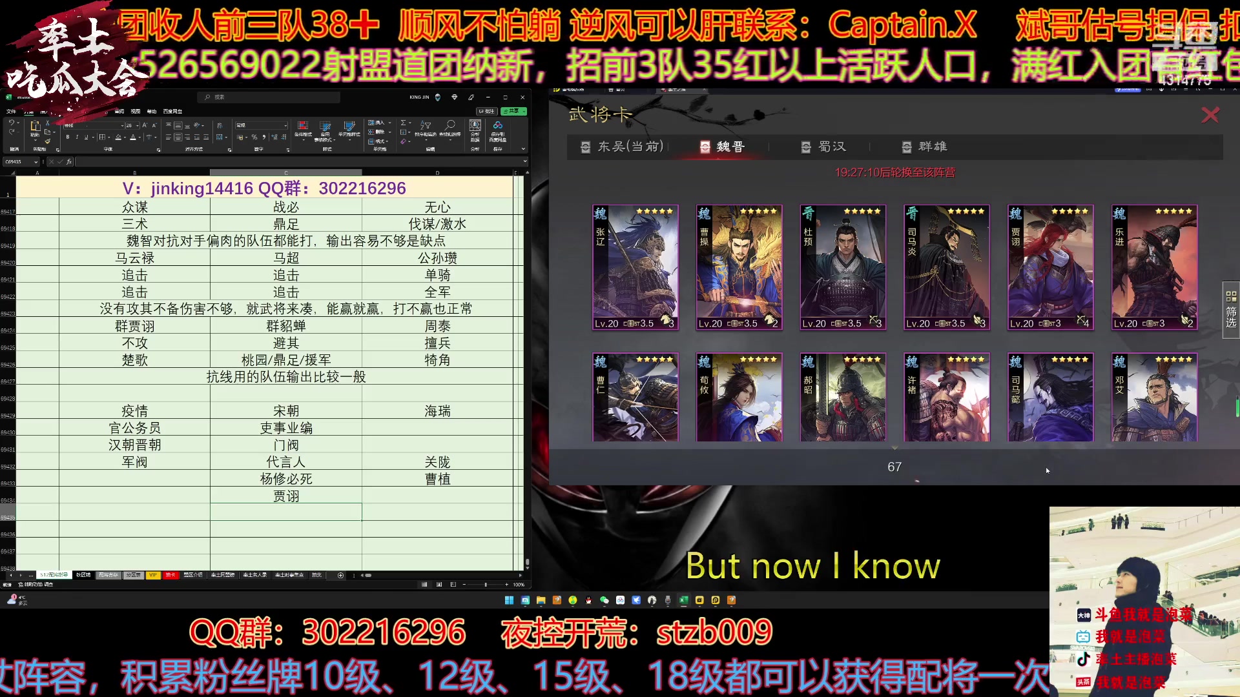The height and width of the screenshot is (697, 1240).
Task: Open File Explorer from the taskbar
Action: pos(541,600)
